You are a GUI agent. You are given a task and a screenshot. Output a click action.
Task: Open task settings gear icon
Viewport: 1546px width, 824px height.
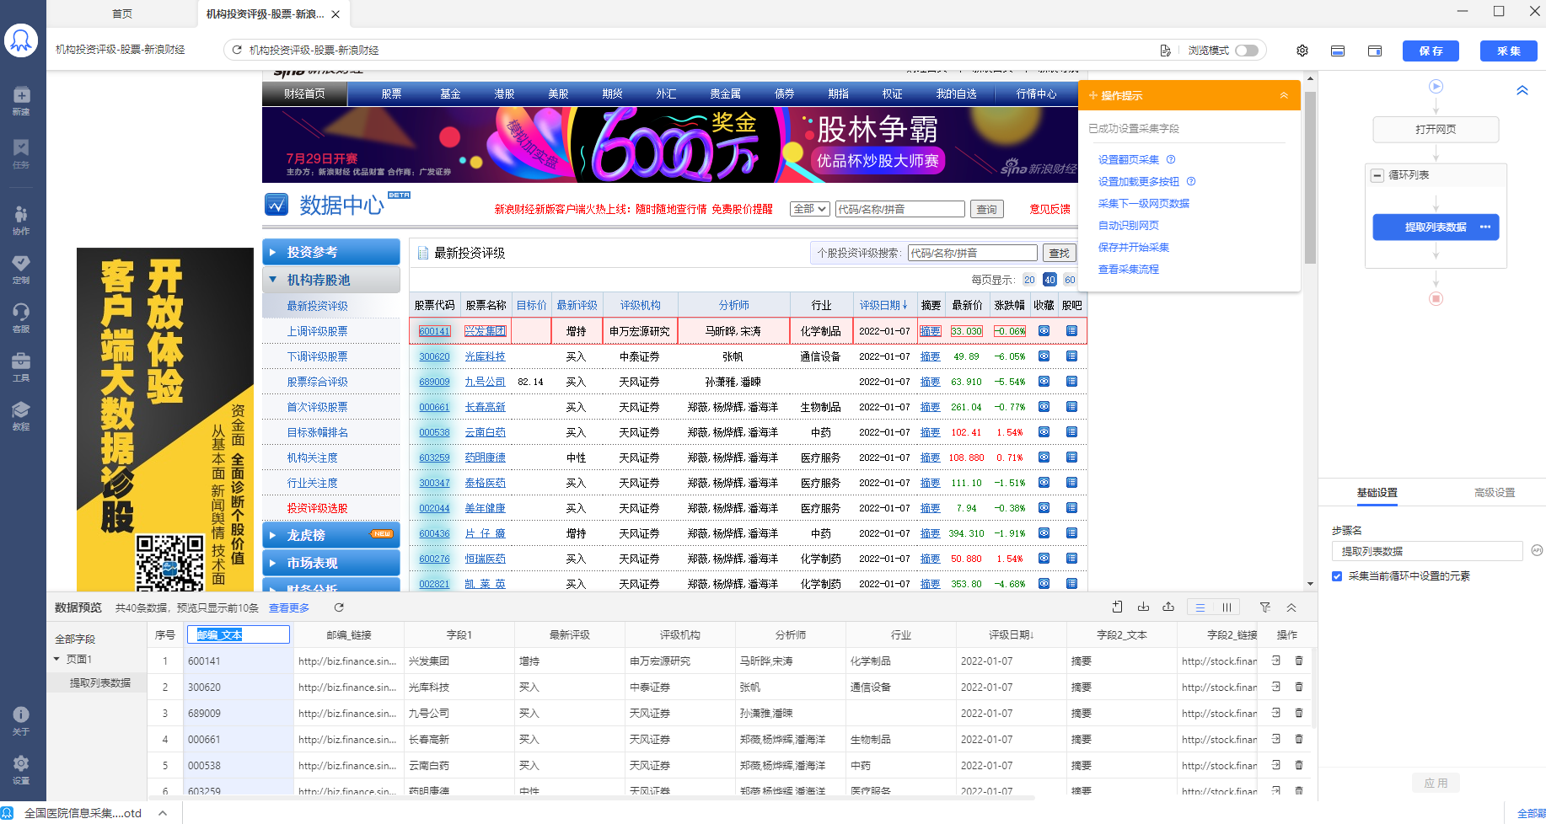pyautogui.click(x=1302, y=51)
